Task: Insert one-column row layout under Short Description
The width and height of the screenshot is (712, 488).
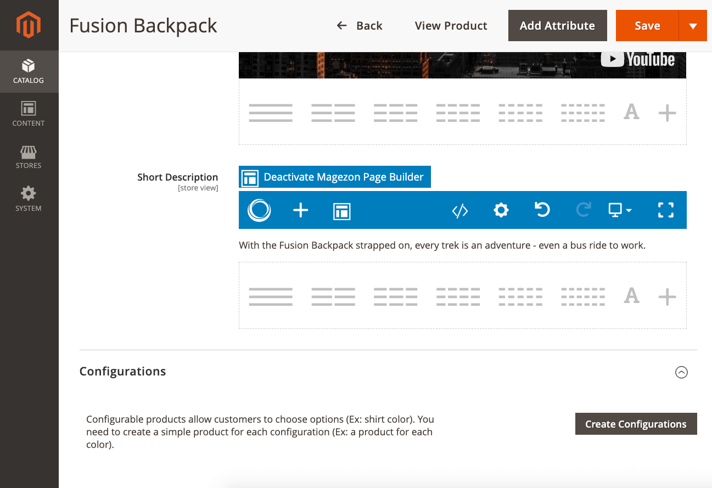Action: point(271,296)
